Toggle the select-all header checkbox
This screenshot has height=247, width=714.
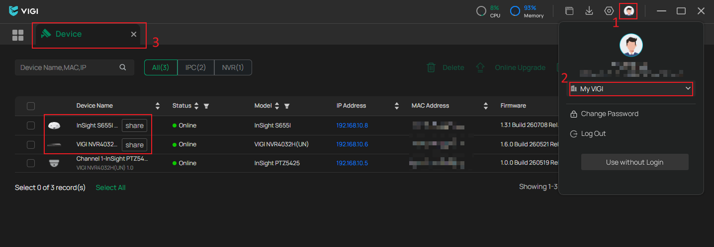click(31, 106)
